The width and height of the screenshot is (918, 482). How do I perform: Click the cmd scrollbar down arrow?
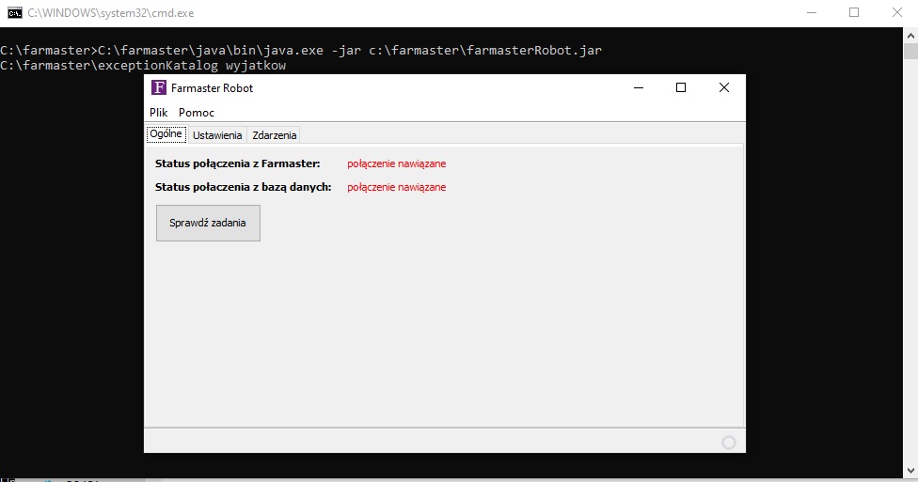tap(910, 471)
